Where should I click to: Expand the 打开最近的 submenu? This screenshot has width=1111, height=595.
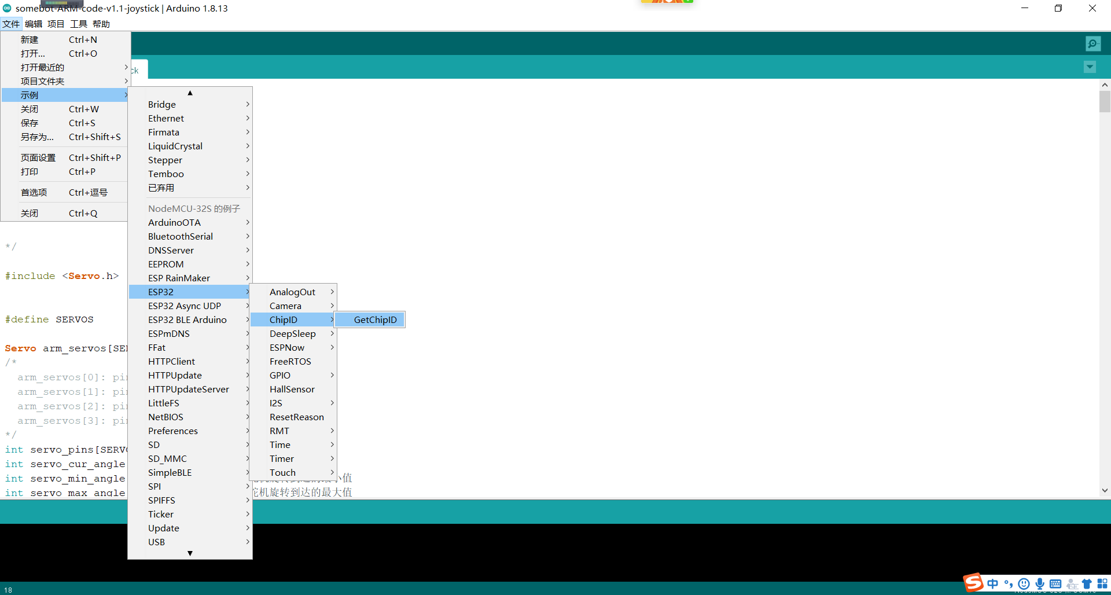pyautogui.click(x=42, y=67)
